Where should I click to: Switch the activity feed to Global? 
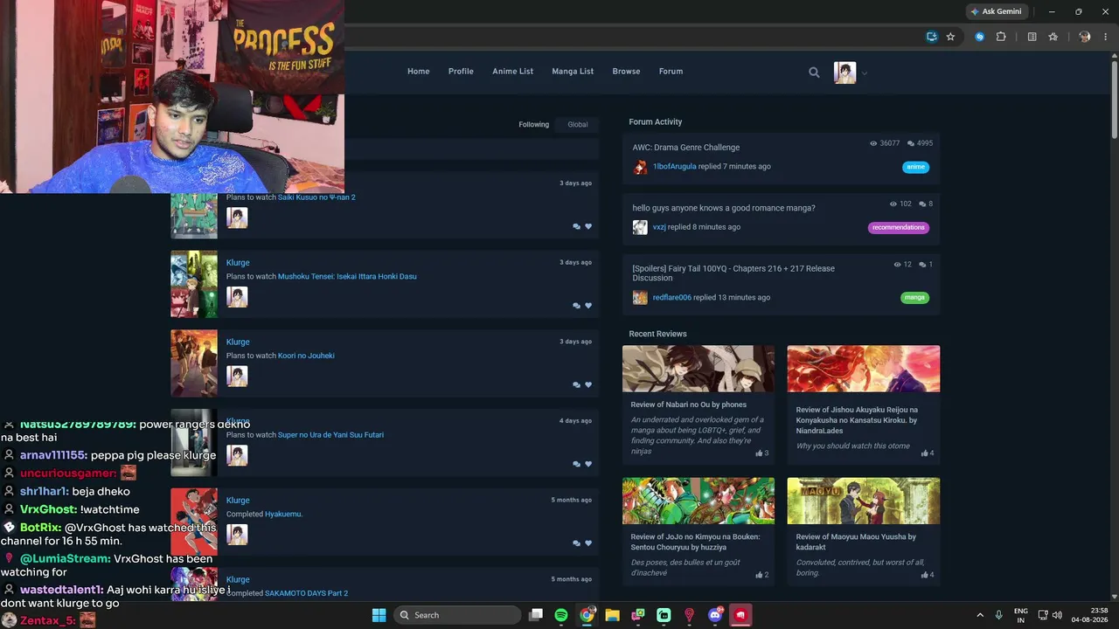[578, 125]
